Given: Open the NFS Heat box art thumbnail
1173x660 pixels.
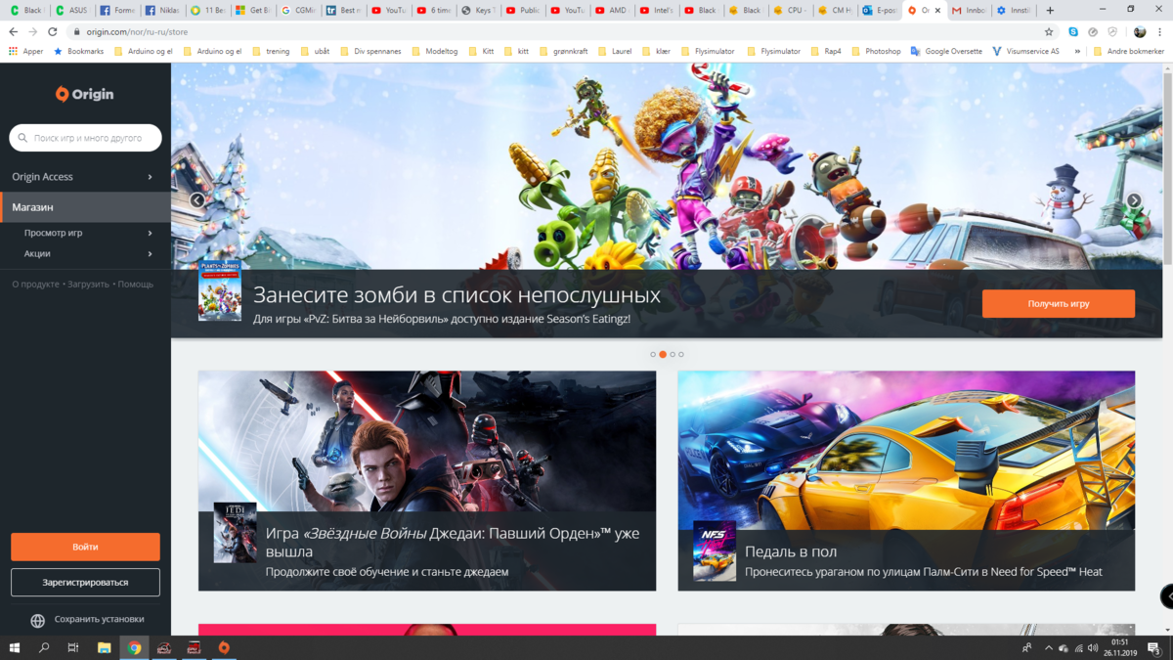Looking at the screenshot, I should click(x=715, y=551).
